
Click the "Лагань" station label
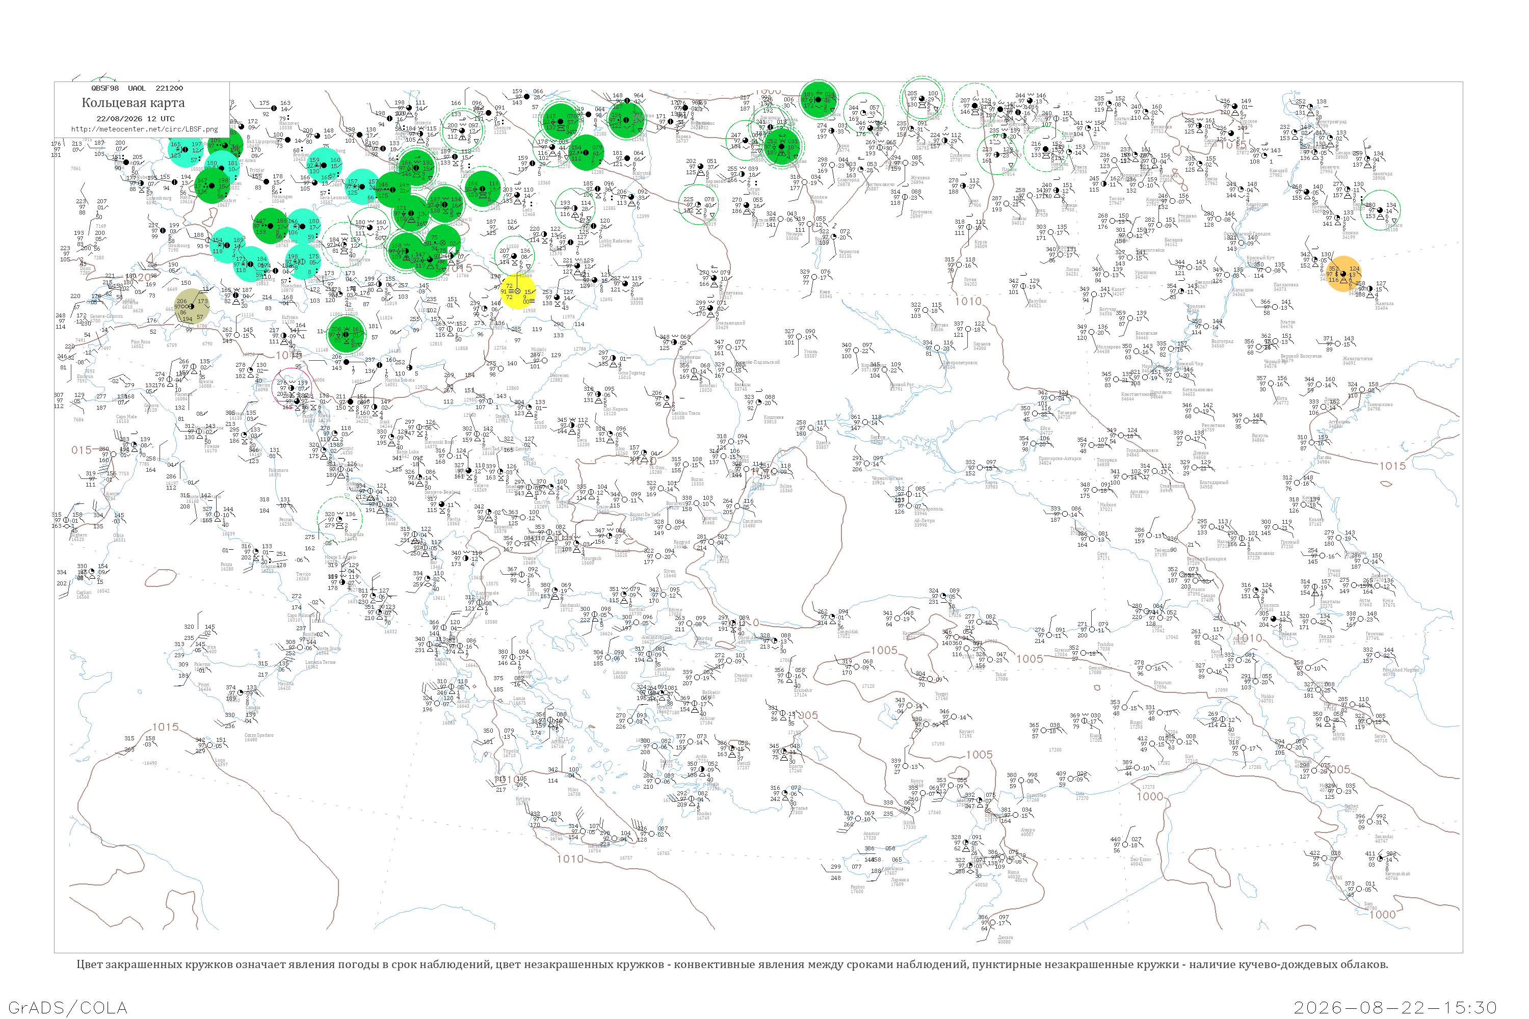tap(1324, 458)
